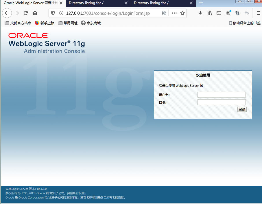Focus the 口令 password field

click(222, 102)
